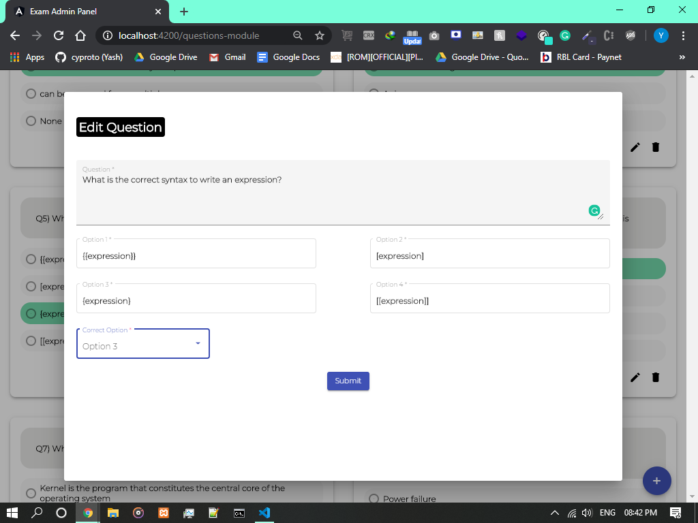Select the 'Kernel is the program' radio button
Screen dimensions: 698x523
click(x=31, y=493)
